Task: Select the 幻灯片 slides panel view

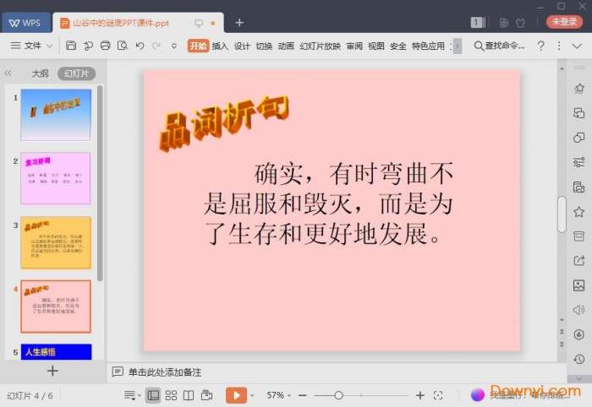Action: (x=76, y=73)
